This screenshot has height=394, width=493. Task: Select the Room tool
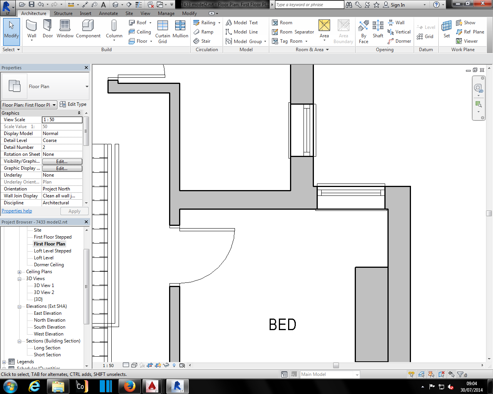[x=285, y=22]
